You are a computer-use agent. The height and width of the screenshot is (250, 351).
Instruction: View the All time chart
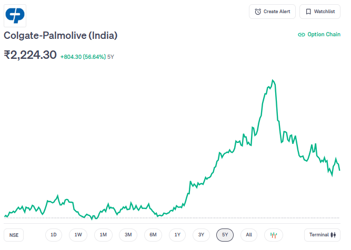coord(249,235)
